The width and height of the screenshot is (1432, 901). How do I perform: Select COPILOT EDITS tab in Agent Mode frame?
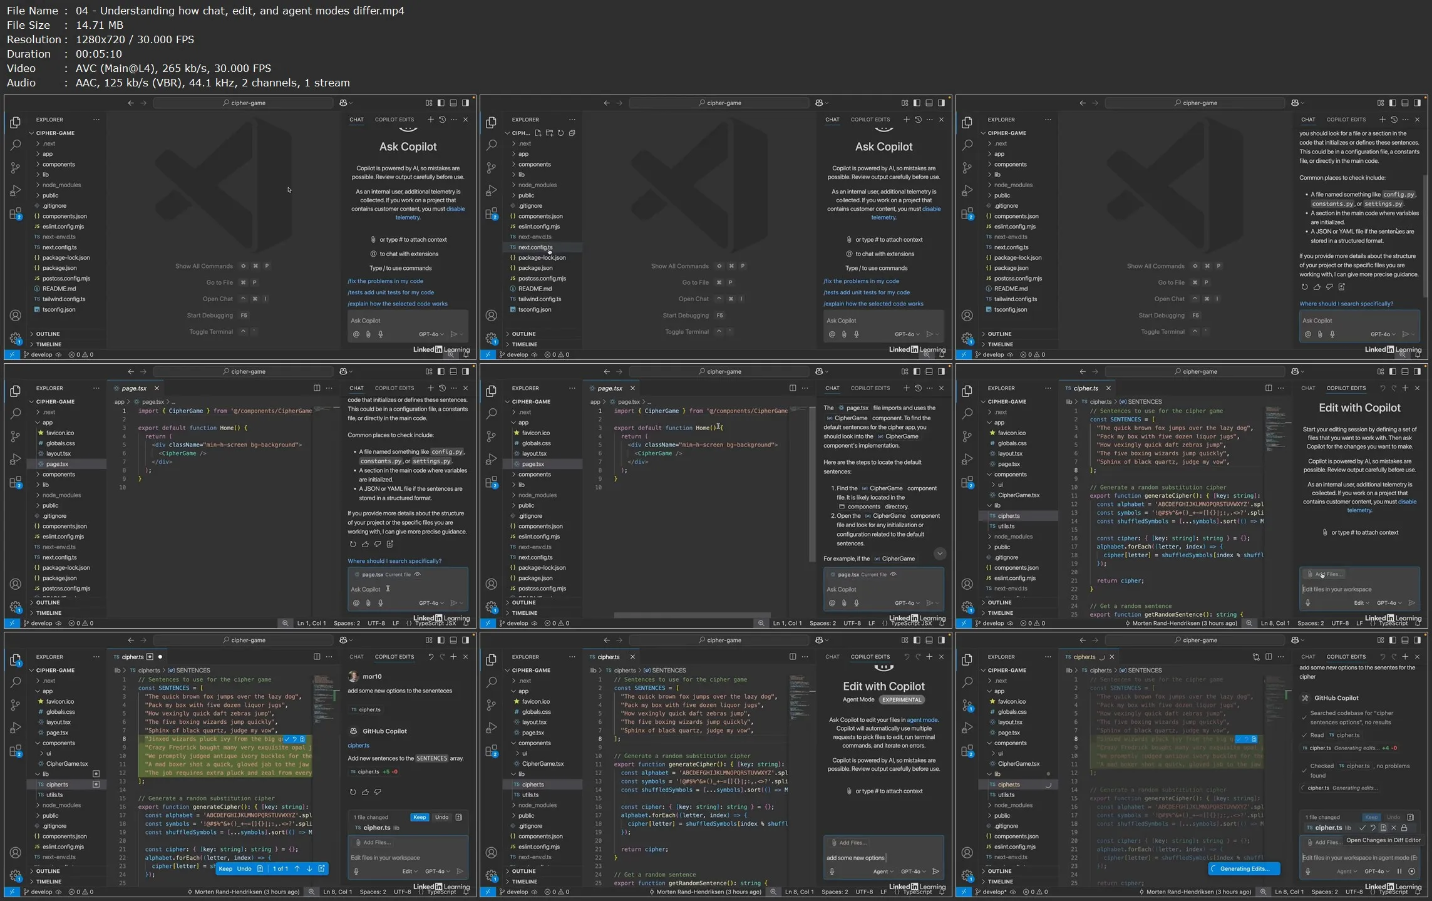870,657
